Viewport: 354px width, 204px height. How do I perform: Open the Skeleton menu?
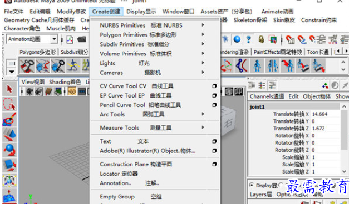(250, 20)
